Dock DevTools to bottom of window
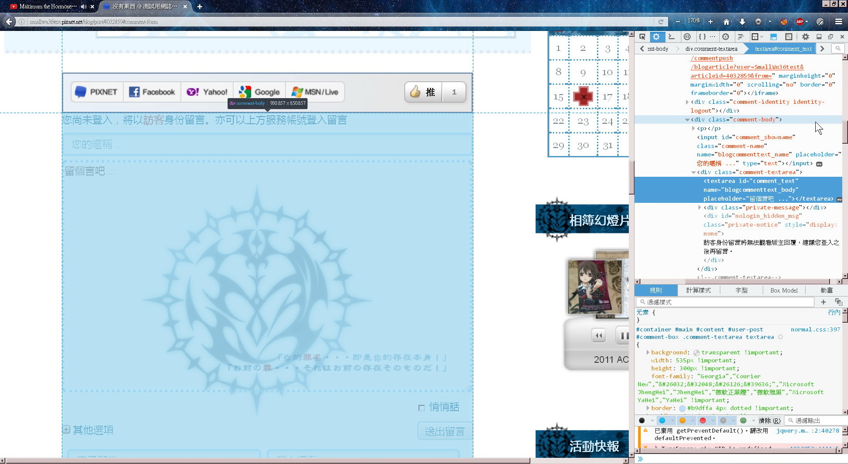The height and width of the screenshot is (464, 848). 819,37
